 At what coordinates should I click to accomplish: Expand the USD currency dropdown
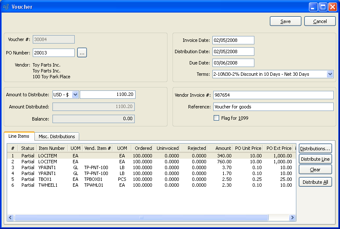(x=75, y=95)
